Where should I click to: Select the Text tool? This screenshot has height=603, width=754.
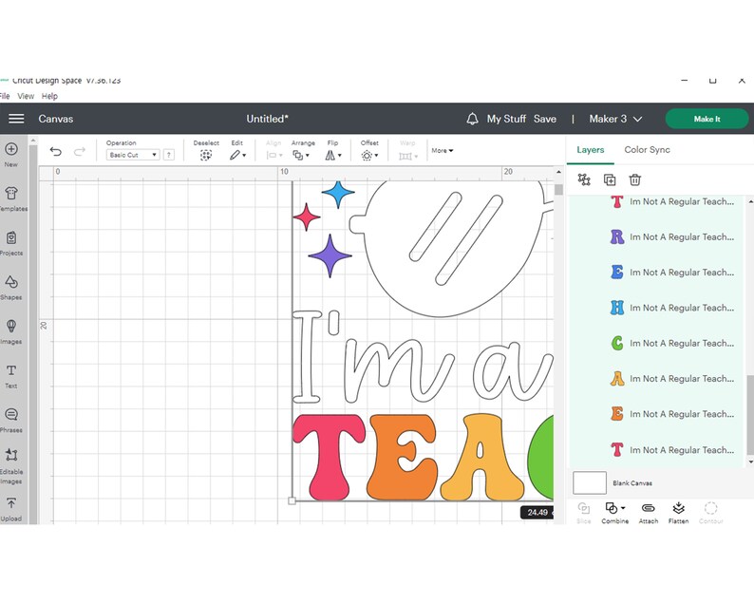11,376
